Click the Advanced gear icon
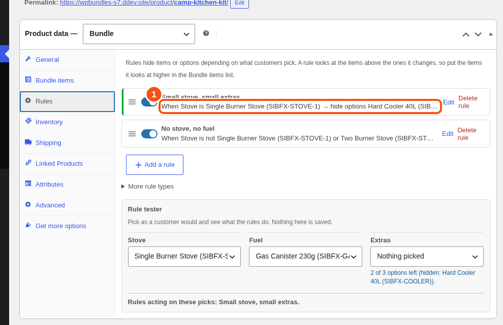 point(28,204)
